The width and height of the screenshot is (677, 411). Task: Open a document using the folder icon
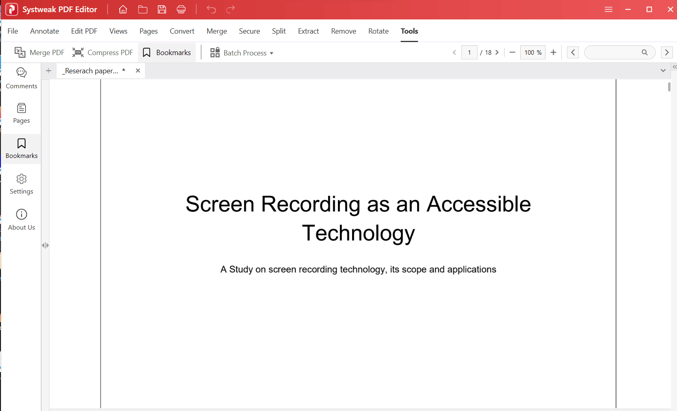142,9
